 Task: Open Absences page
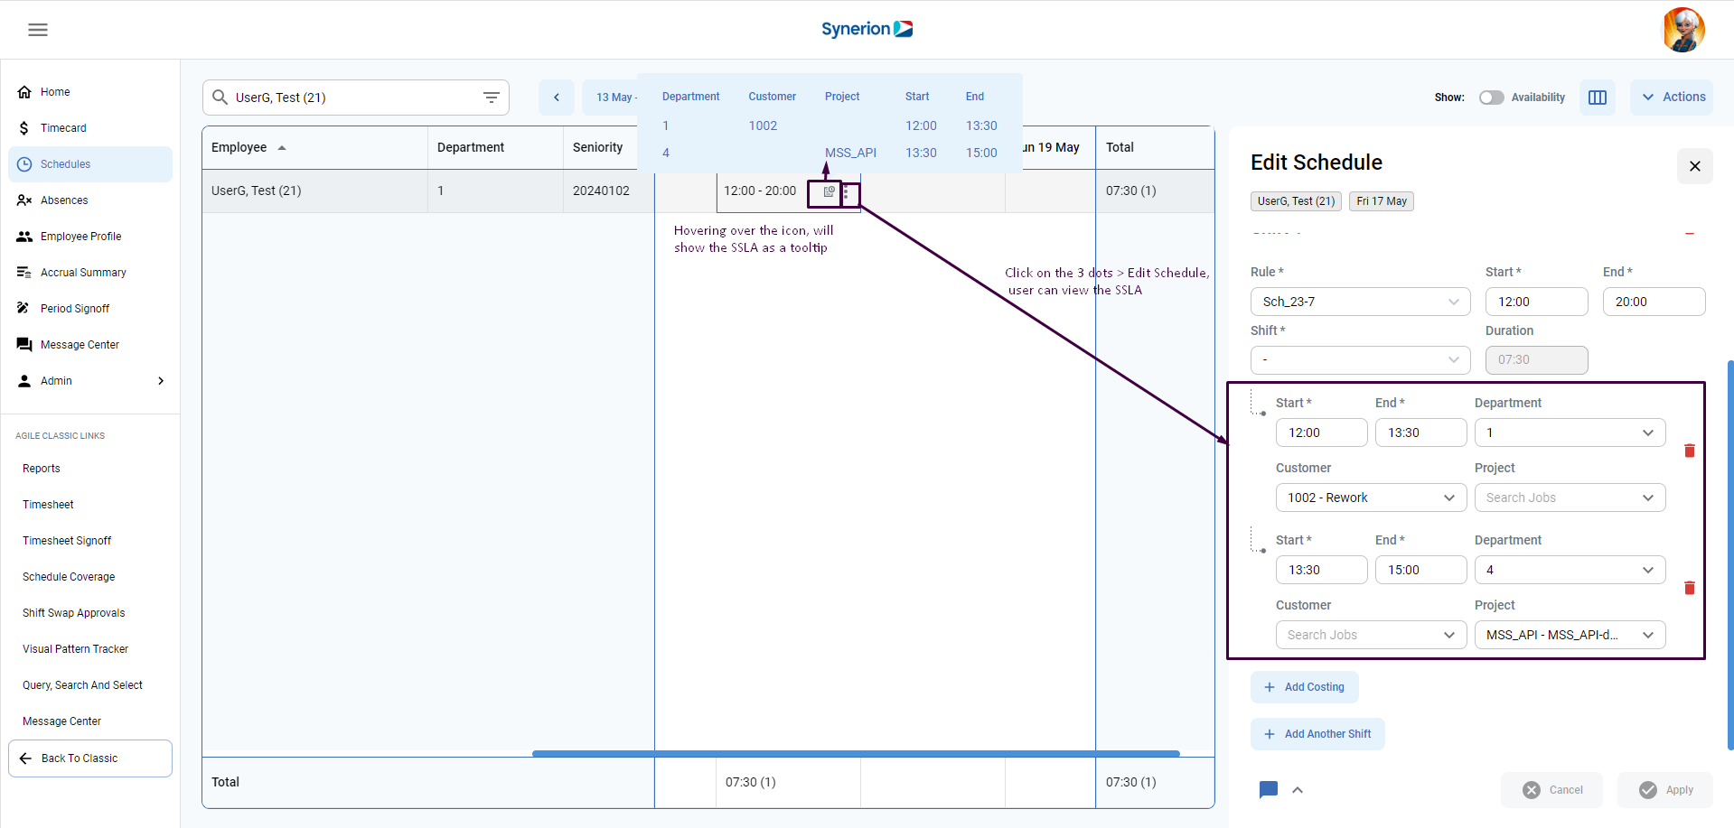point(90,200)
